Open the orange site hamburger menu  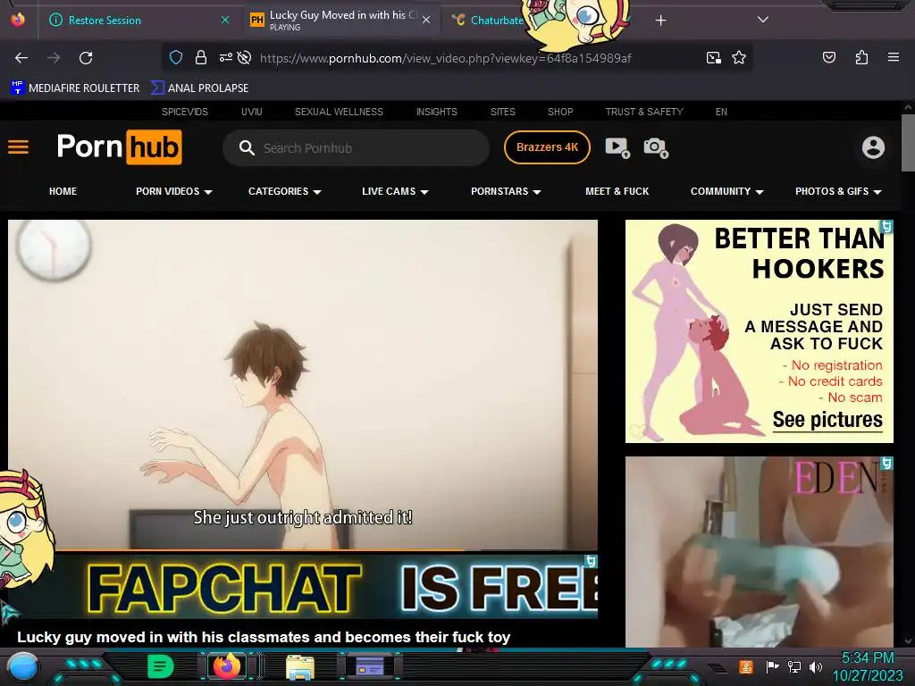coord(18,147)
